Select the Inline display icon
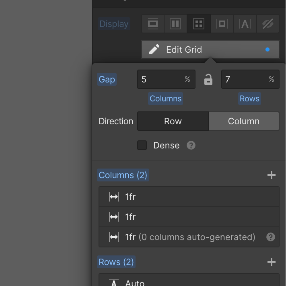The height and width of the screenshot is (286, 286). coord(245,24)
